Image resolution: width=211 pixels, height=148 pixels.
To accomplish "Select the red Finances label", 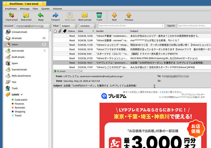I will tap(18, 104).
